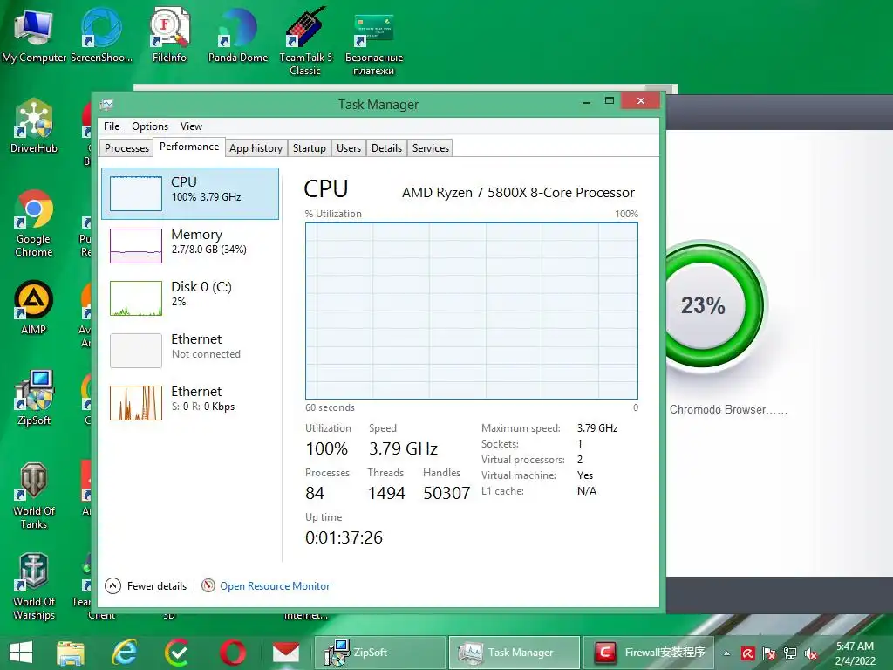Click Open Resource Monitor link

pos(275,585)
